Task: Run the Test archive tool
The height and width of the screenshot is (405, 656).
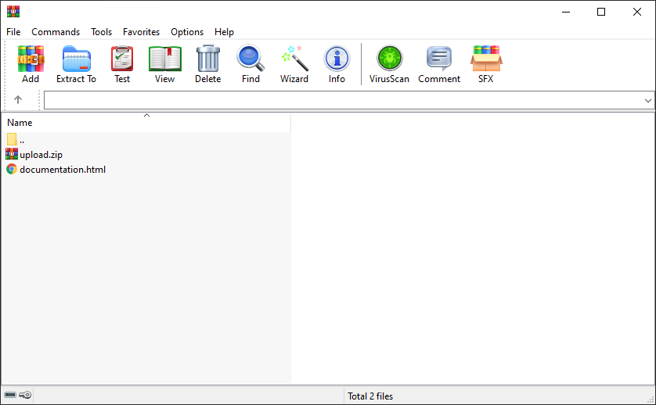Action: pos(122,64)
